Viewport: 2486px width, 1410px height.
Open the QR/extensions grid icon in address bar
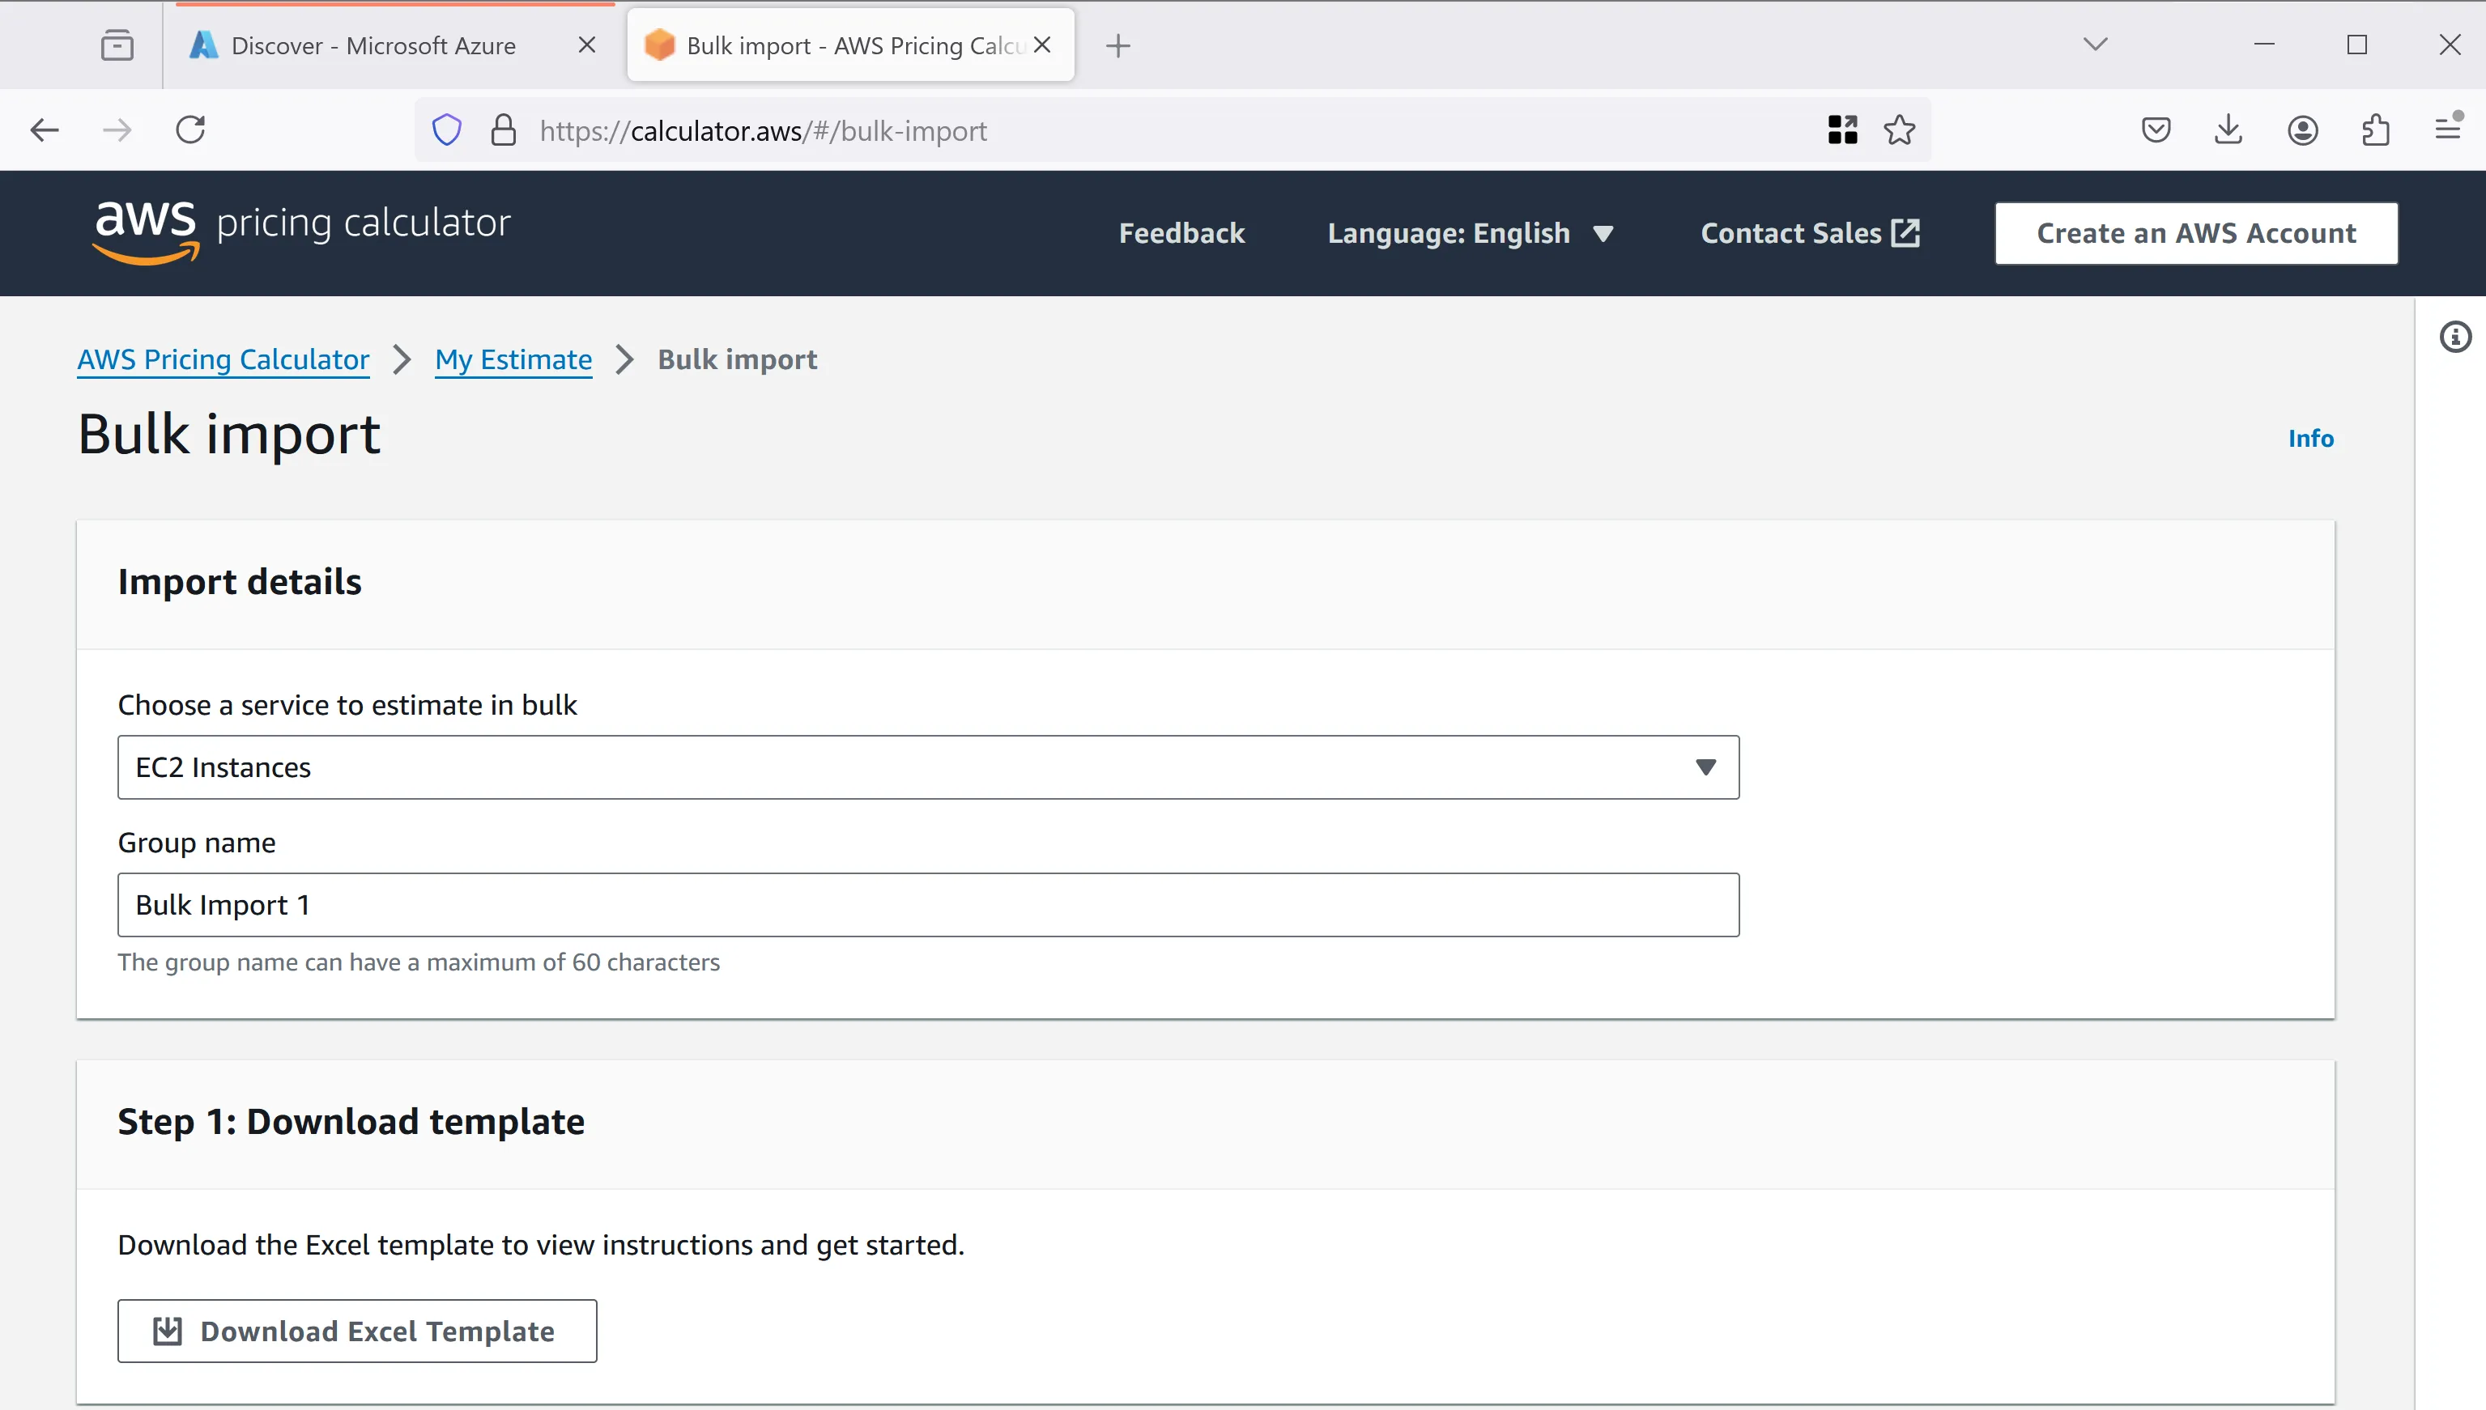click(x=1841, y=130)
